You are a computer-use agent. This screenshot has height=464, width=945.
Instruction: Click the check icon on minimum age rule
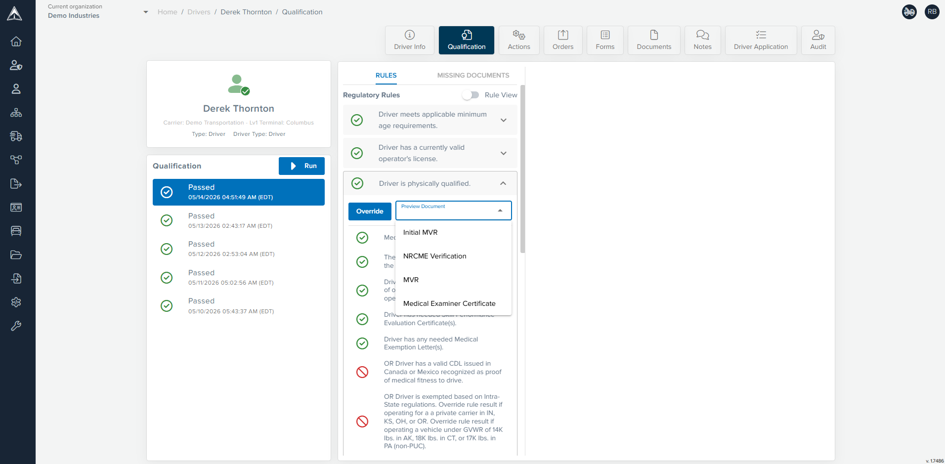(357, 120)
